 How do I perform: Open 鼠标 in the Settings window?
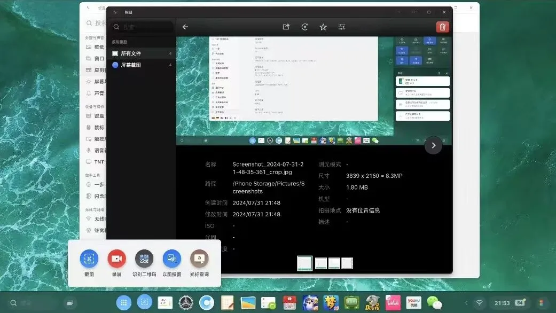[96, 127]
